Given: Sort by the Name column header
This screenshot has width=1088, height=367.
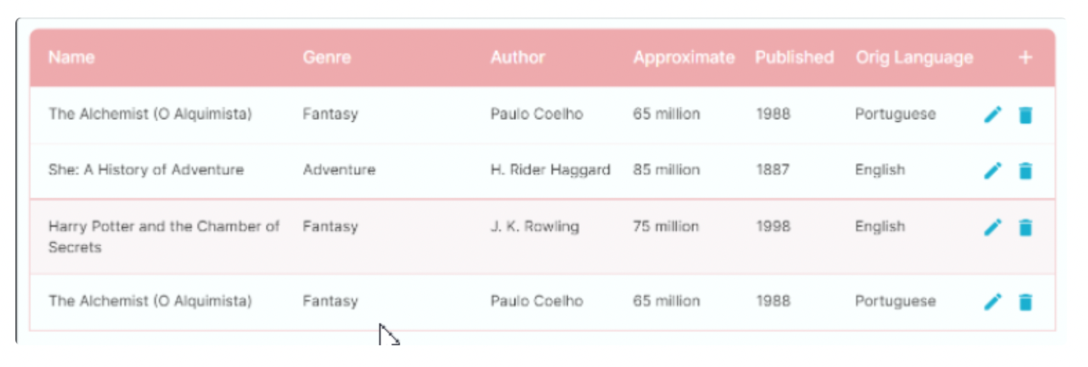Looking at the screenshot, I should tap(72, 57).
